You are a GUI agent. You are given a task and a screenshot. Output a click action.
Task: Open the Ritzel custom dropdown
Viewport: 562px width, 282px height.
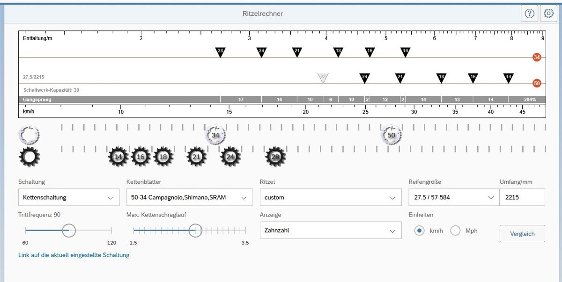(x=330, y=197)
